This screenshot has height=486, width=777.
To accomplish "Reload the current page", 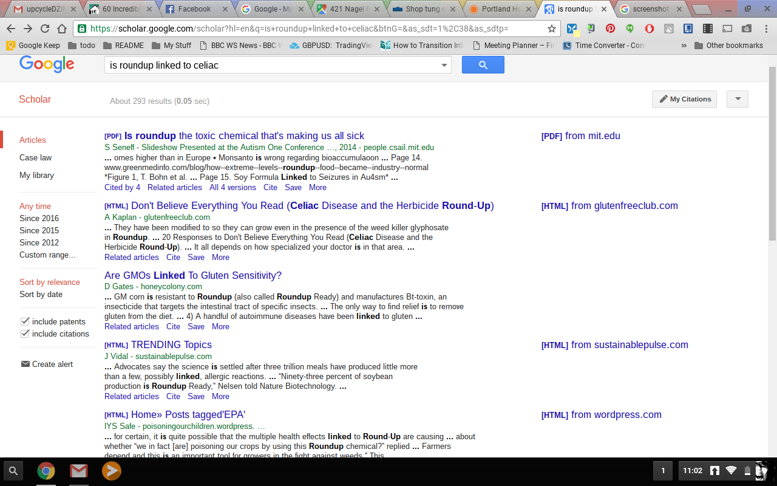I will click(x=45, y=29).
